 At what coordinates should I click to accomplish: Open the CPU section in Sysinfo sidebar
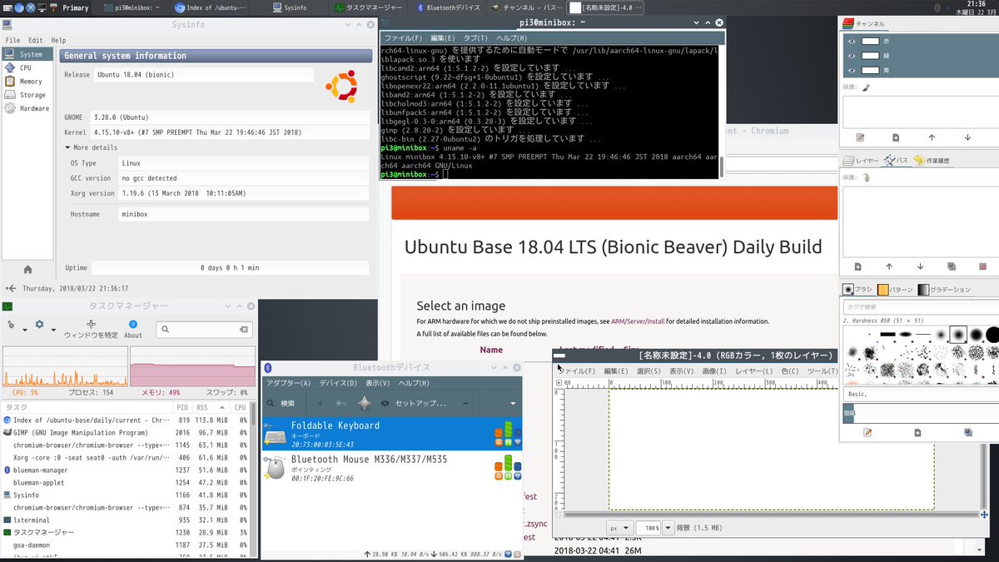click(x=28, y=68)
